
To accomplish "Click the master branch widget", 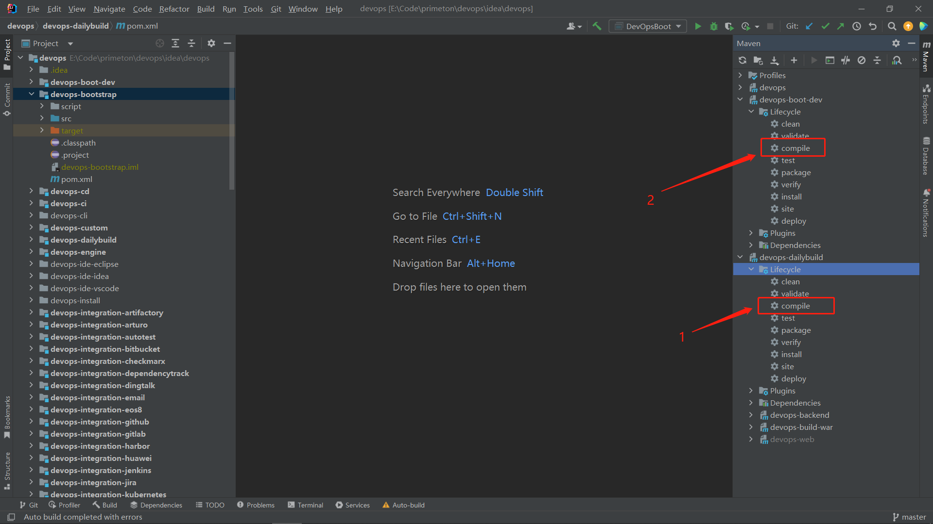I will point(909,517).
